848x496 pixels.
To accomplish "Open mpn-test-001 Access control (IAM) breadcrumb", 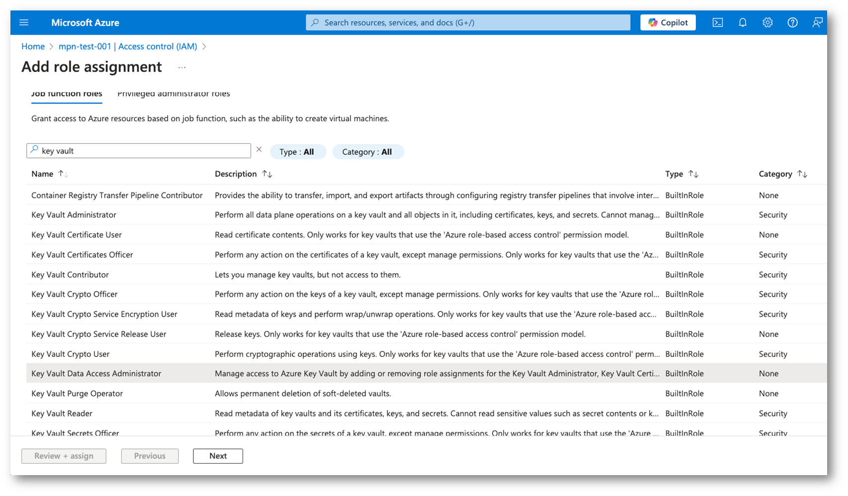I will pyautogui.click(x=128, y=46).
